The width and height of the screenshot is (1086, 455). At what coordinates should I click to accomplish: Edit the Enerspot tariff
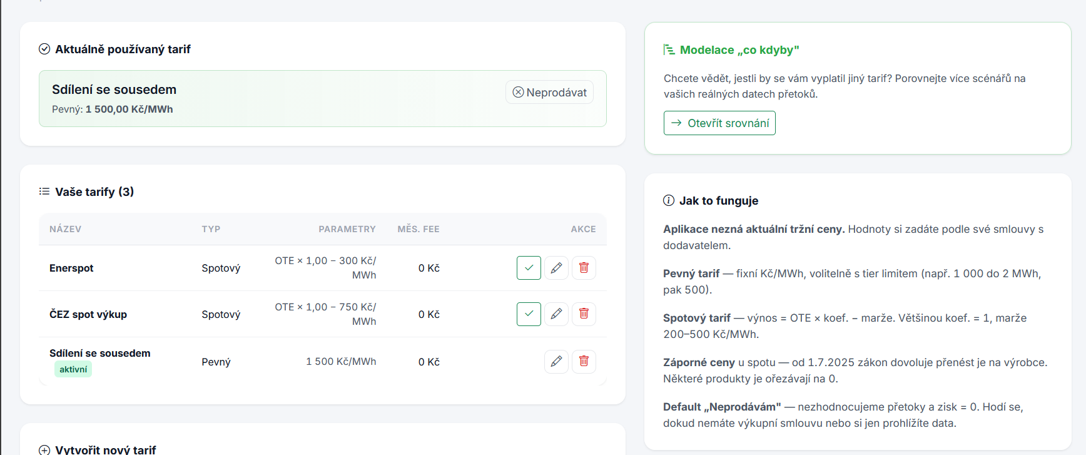(x=556, y=268)
